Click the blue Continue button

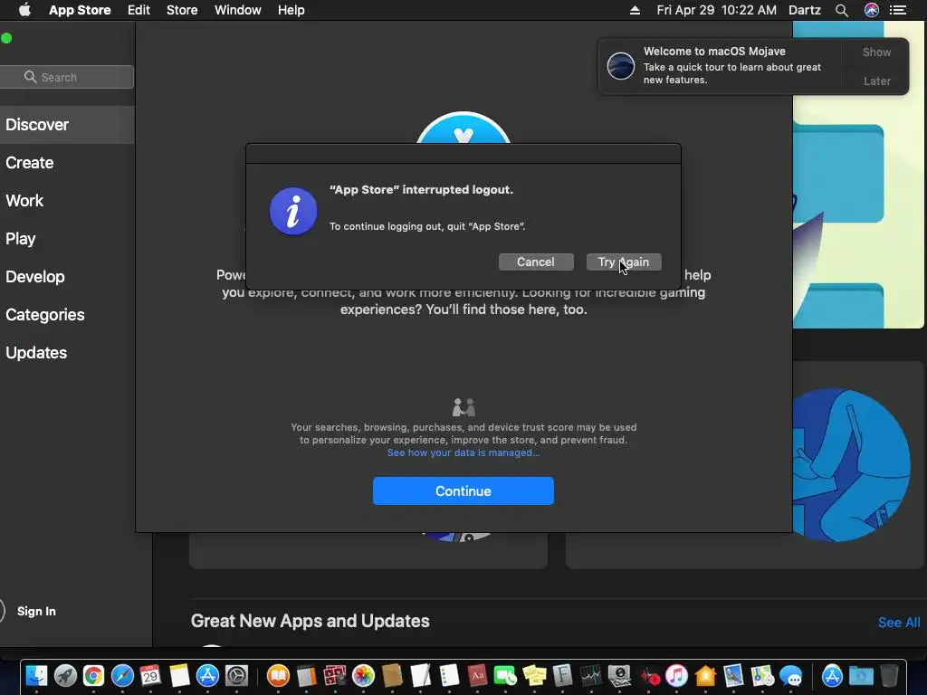pyautogui.click(x=463, y=491)
